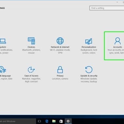The image size is (124, 124).
Task: Open Task View from the taskbar
Action: 40,121
